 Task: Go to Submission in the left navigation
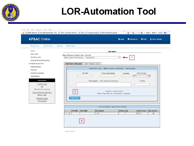click(35, 76)
